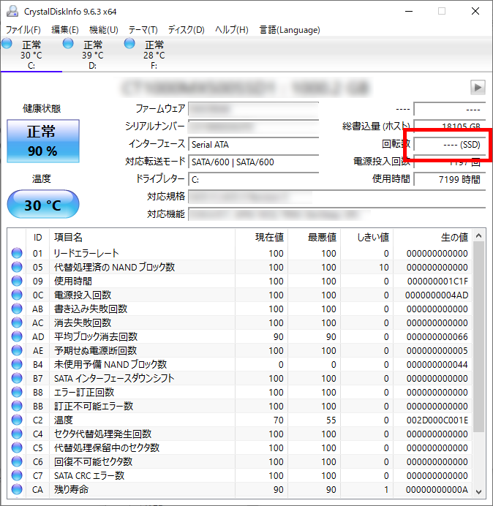
Task: Click the drive letter field showing C:
Action: [253, 179]
